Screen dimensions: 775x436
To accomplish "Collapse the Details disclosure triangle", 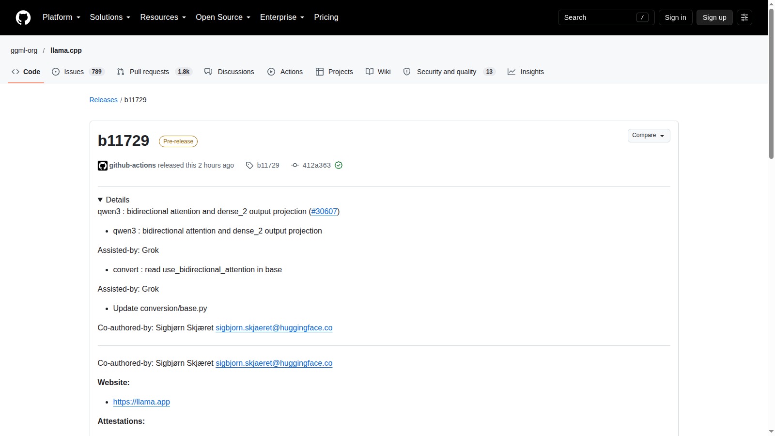I will (x=100, y=200).
